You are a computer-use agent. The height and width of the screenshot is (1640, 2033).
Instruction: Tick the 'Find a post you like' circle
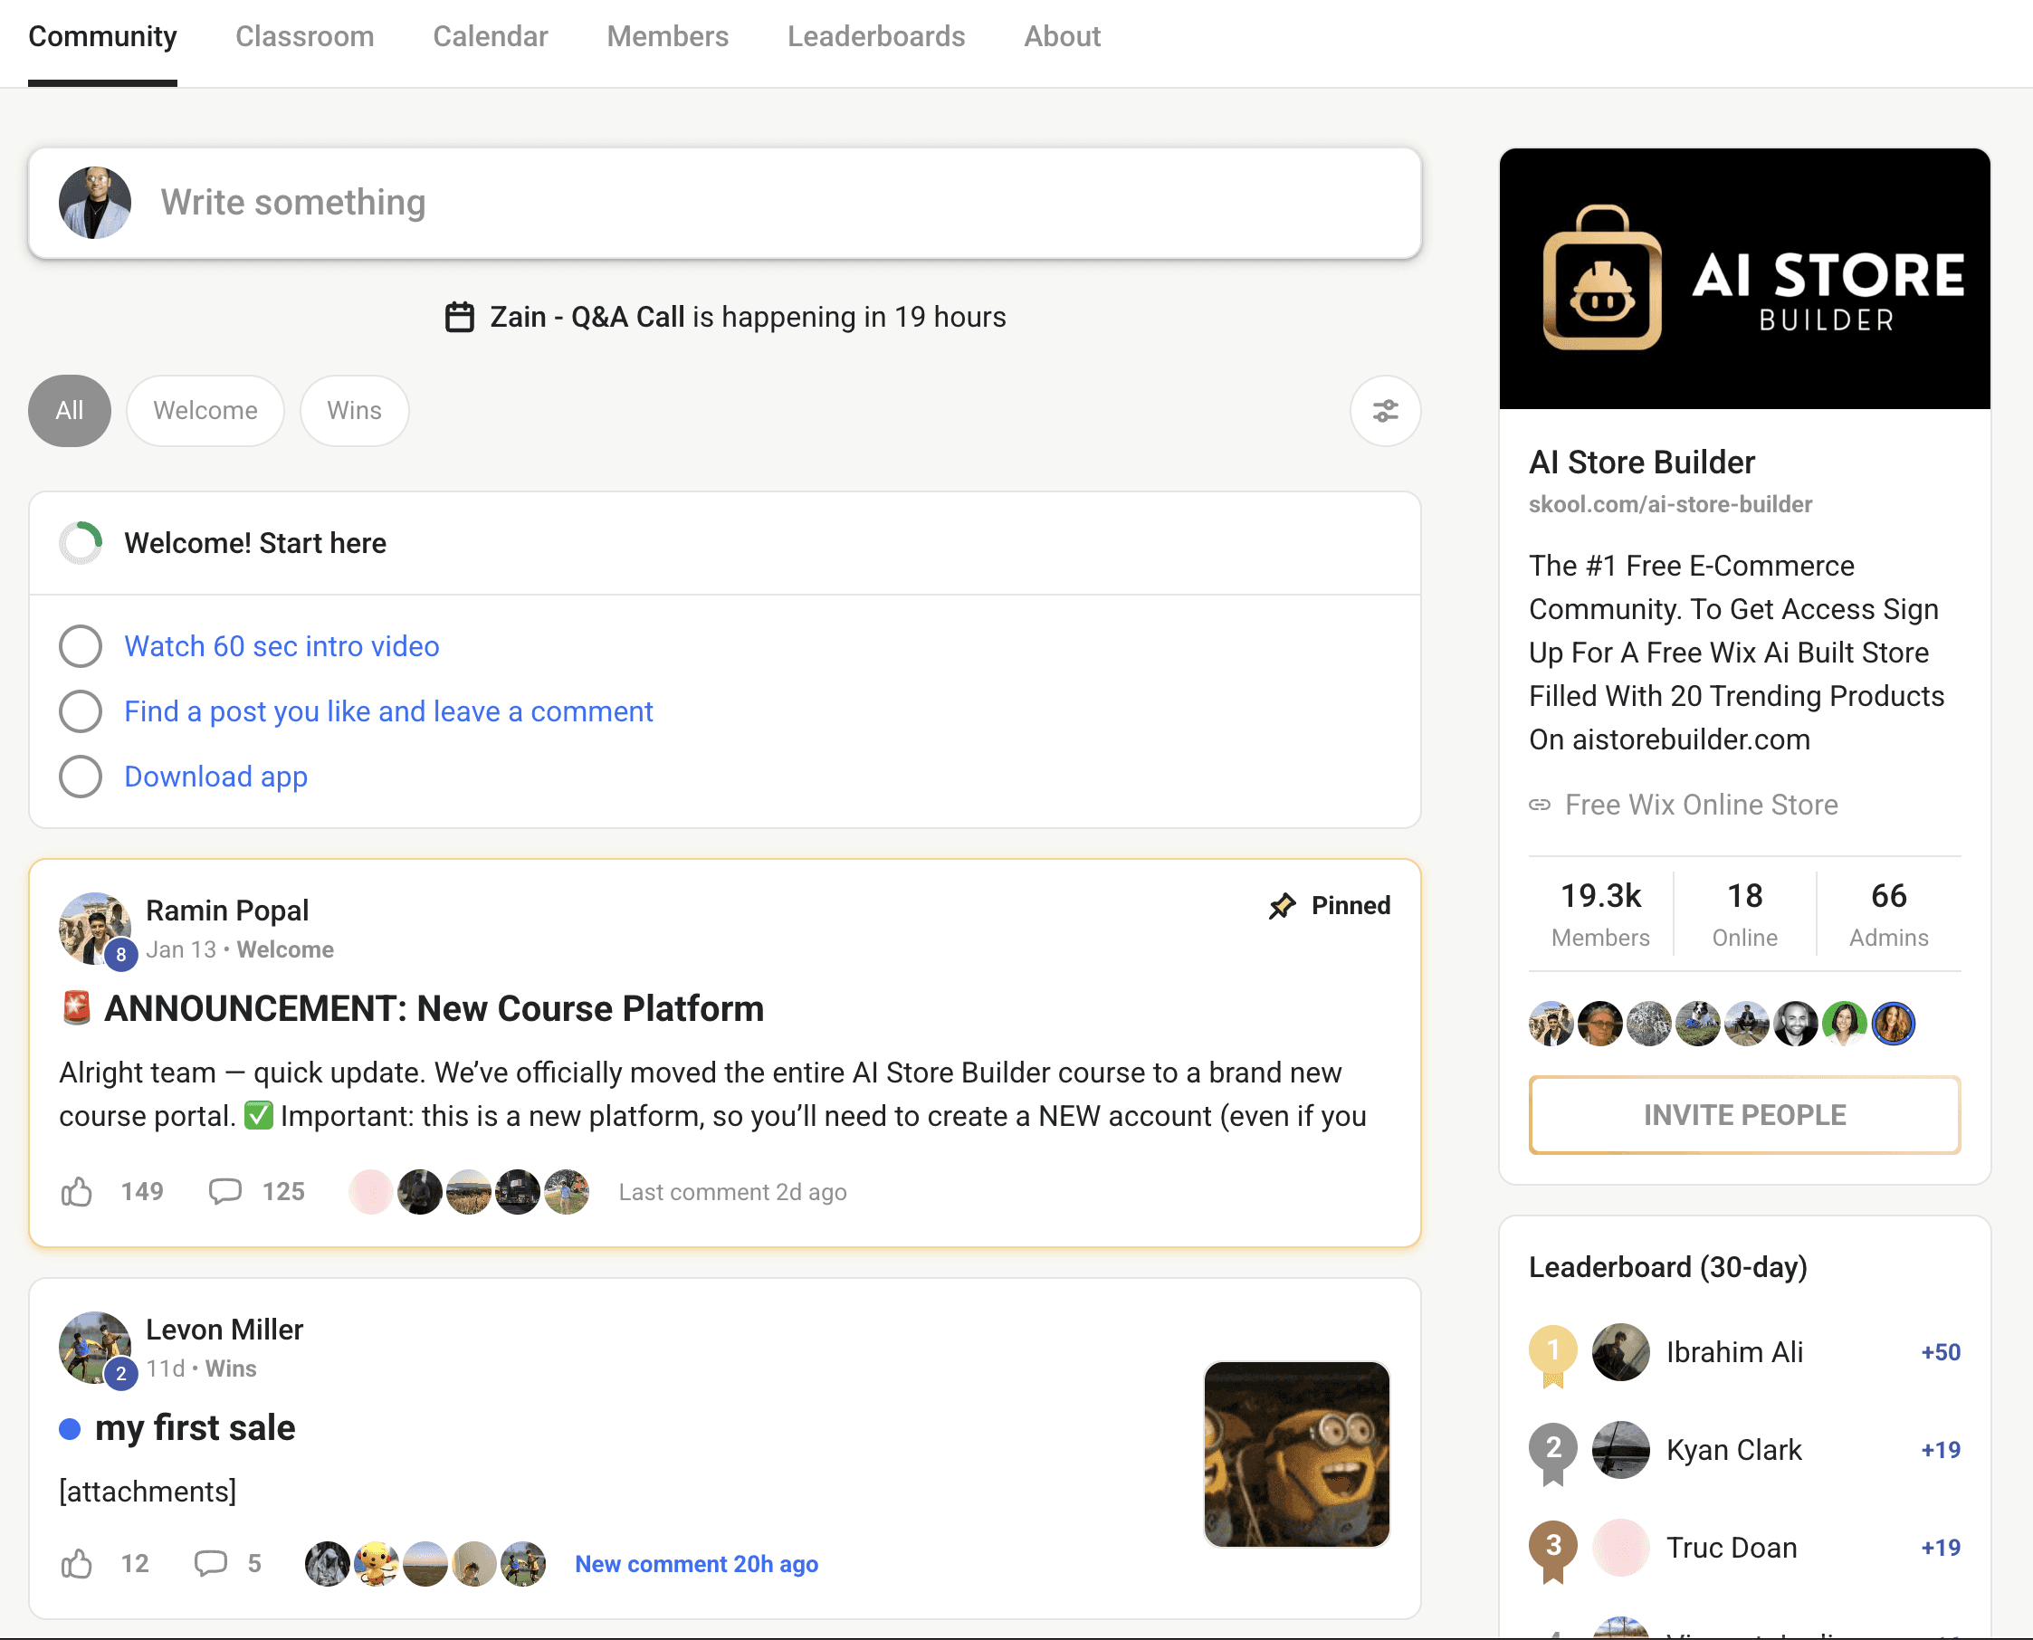click(81, 711)
